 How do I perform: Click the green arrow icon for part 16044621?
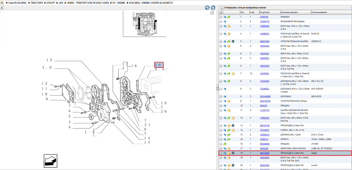coord(229,54)
